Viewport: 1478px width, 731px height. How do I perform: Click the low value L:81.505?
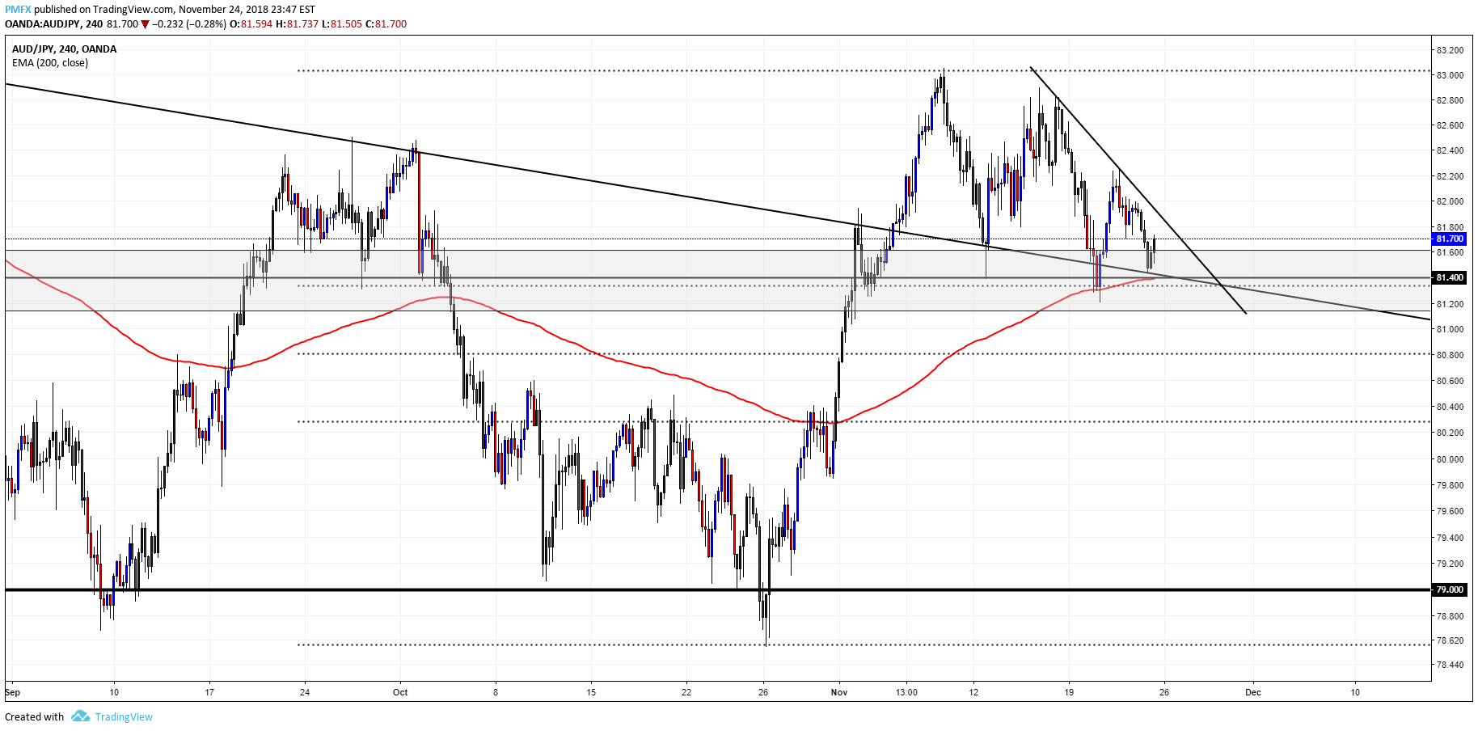click(342, 24)
